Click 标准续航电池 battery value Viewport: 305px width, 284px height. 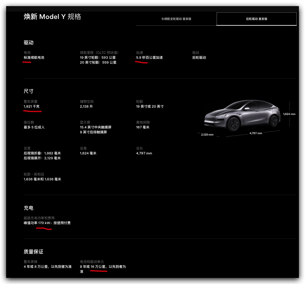34,57
